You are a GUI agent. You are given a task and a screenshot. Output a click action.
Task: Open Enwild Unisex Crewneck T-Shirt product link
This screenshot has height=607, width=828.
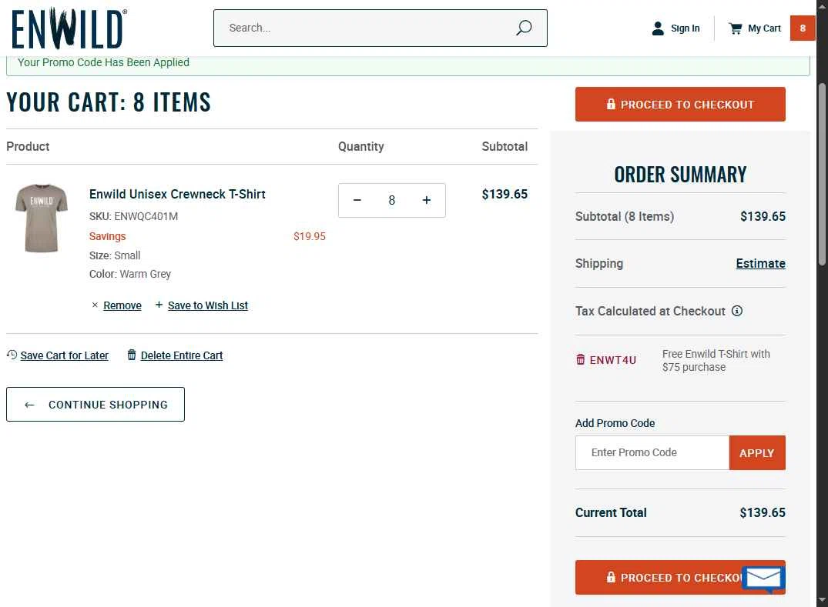(177, 194)
